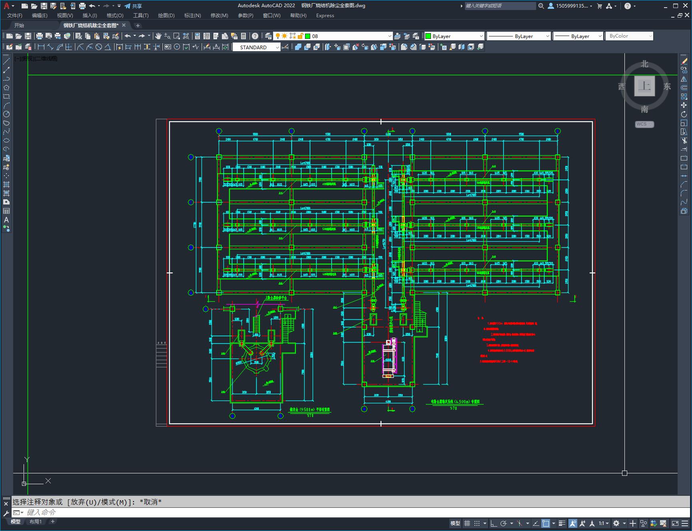Click the 共享 share button

pos(133,6)
